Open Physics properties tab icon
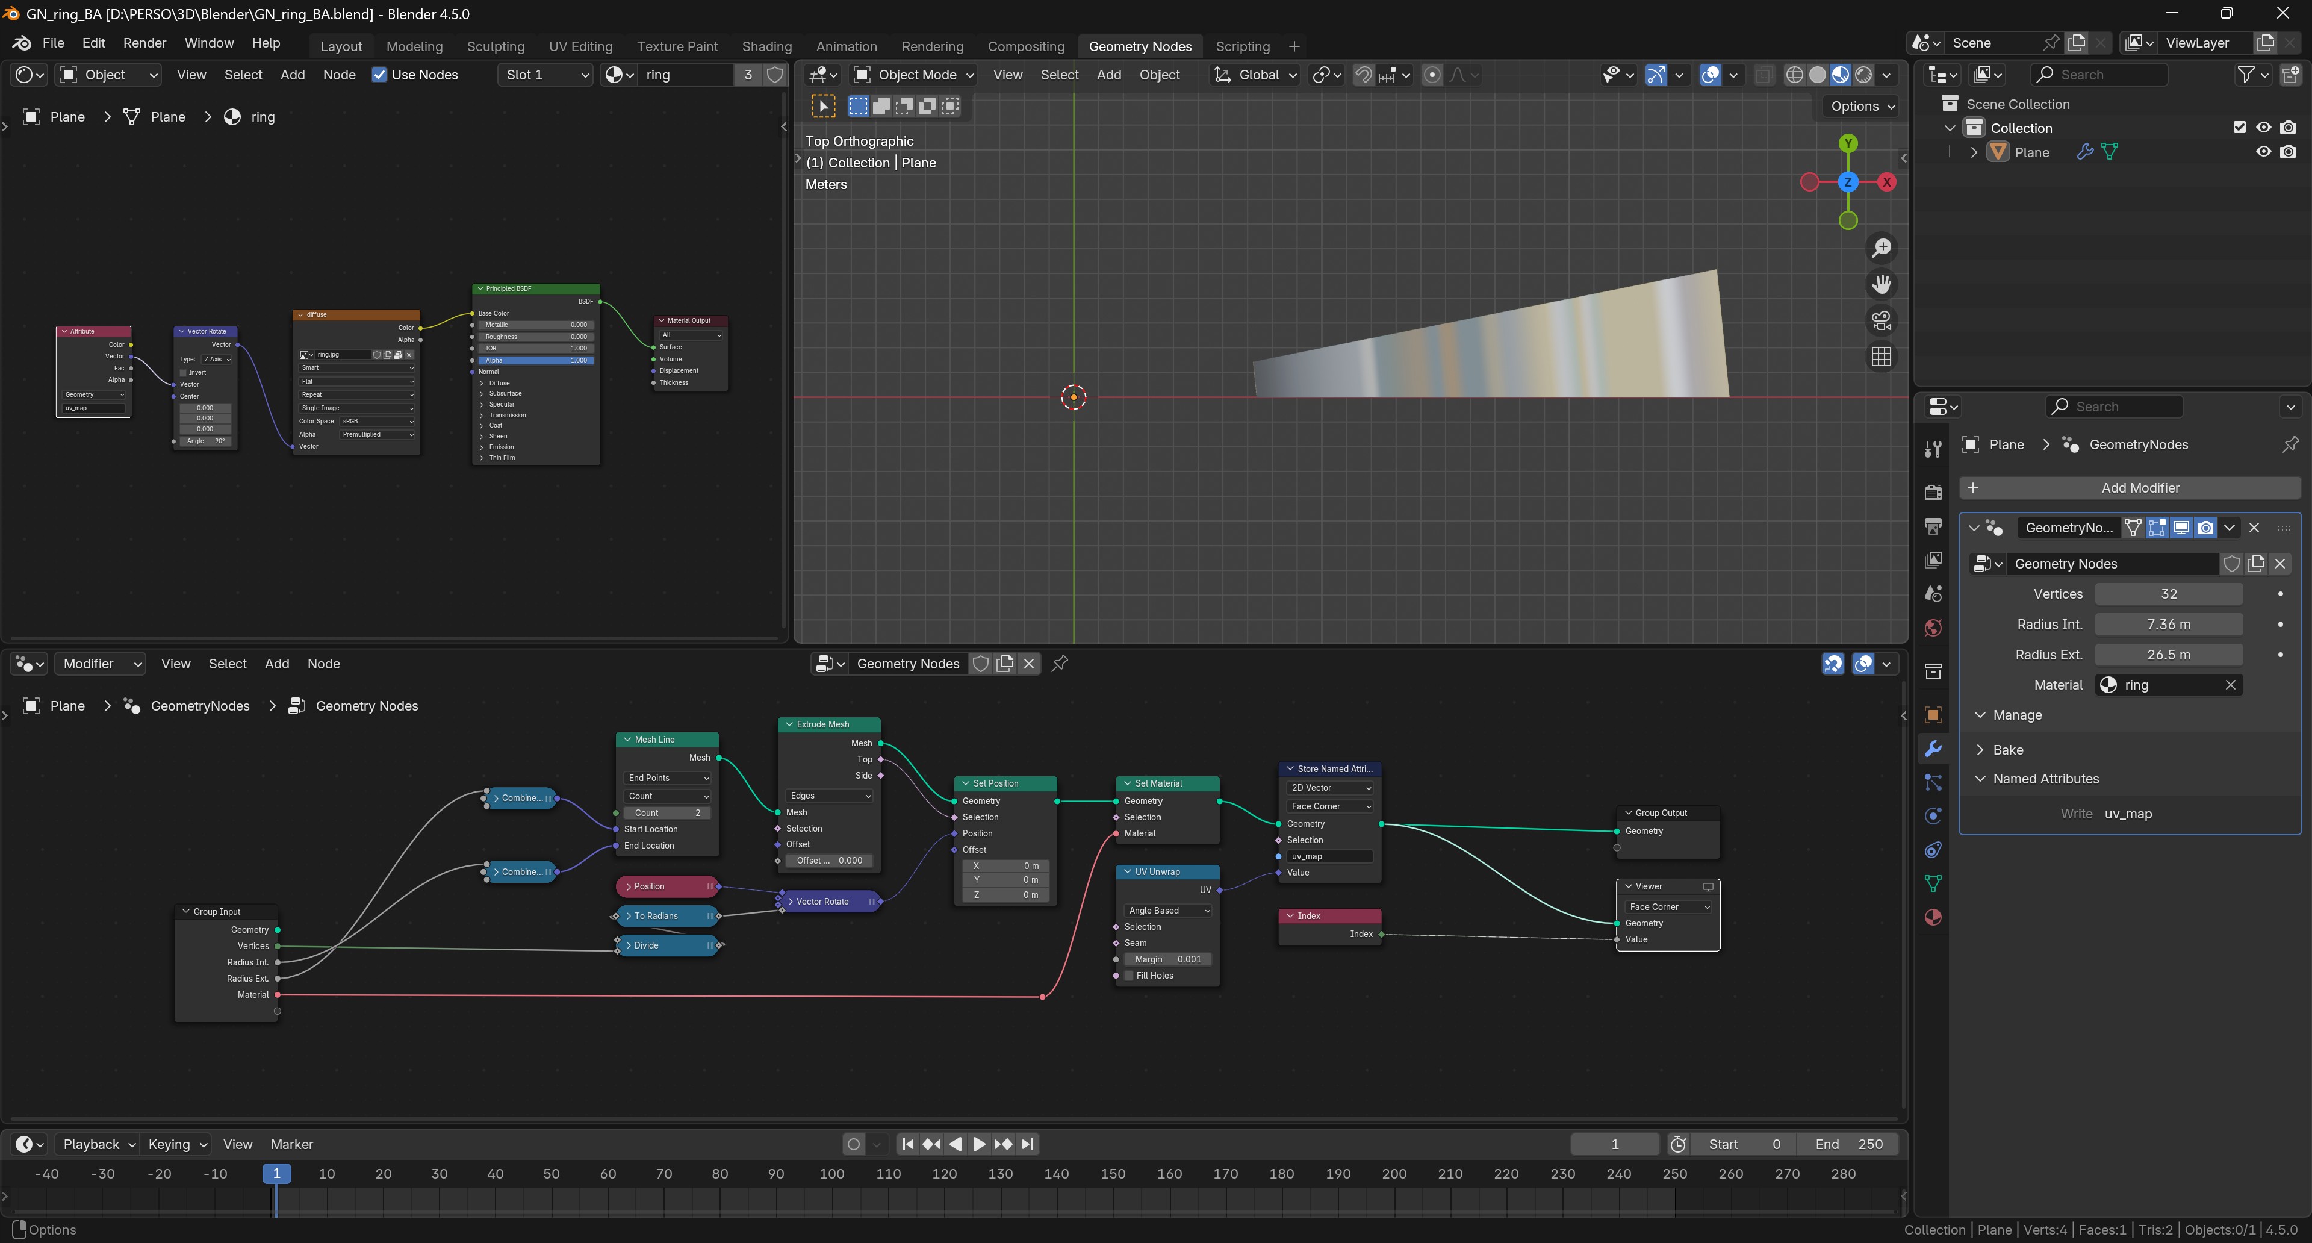Screen dimensions: 2312x1243 pos(1933,816)
